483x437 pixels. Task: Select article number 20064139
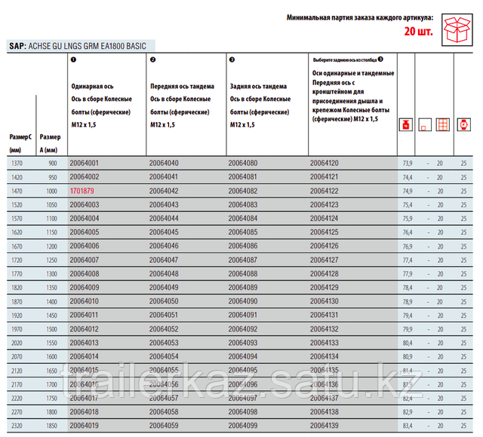point(324,426)
